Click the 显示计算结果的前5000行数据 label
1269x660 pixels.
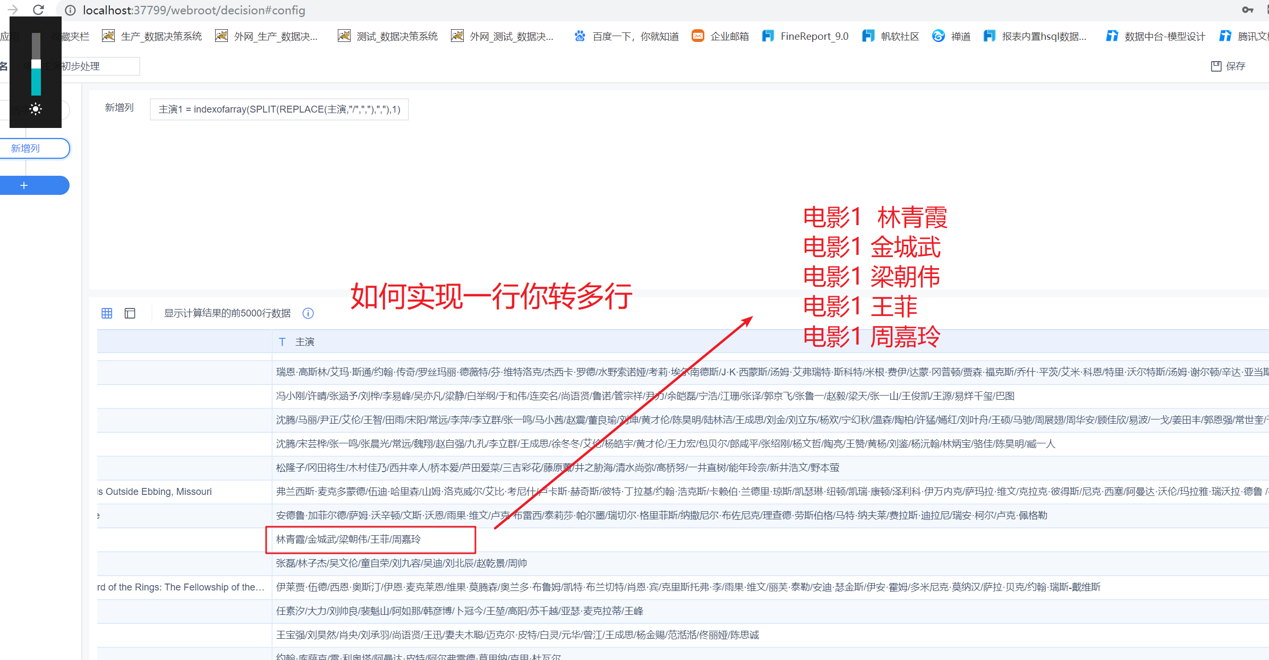[x=227, y=313]
